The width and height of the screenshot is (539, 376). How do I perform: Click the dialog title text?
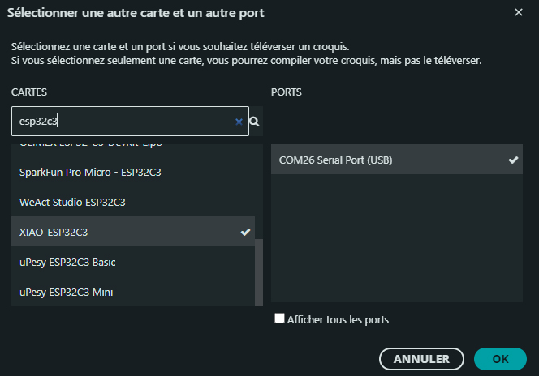[x=136, y=14]
